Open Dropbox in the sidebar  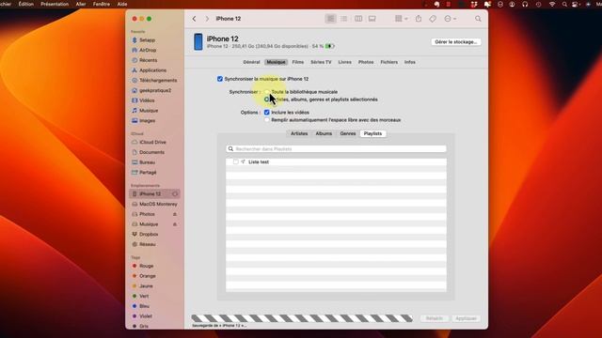(149, 234)
